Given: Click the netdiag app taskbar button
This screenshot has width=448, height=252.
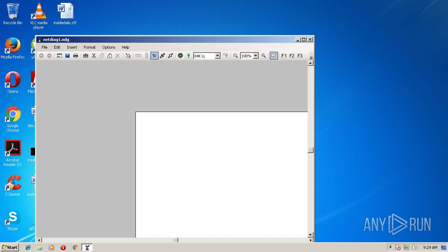Looking at the screenshot, I should [87, 247].
